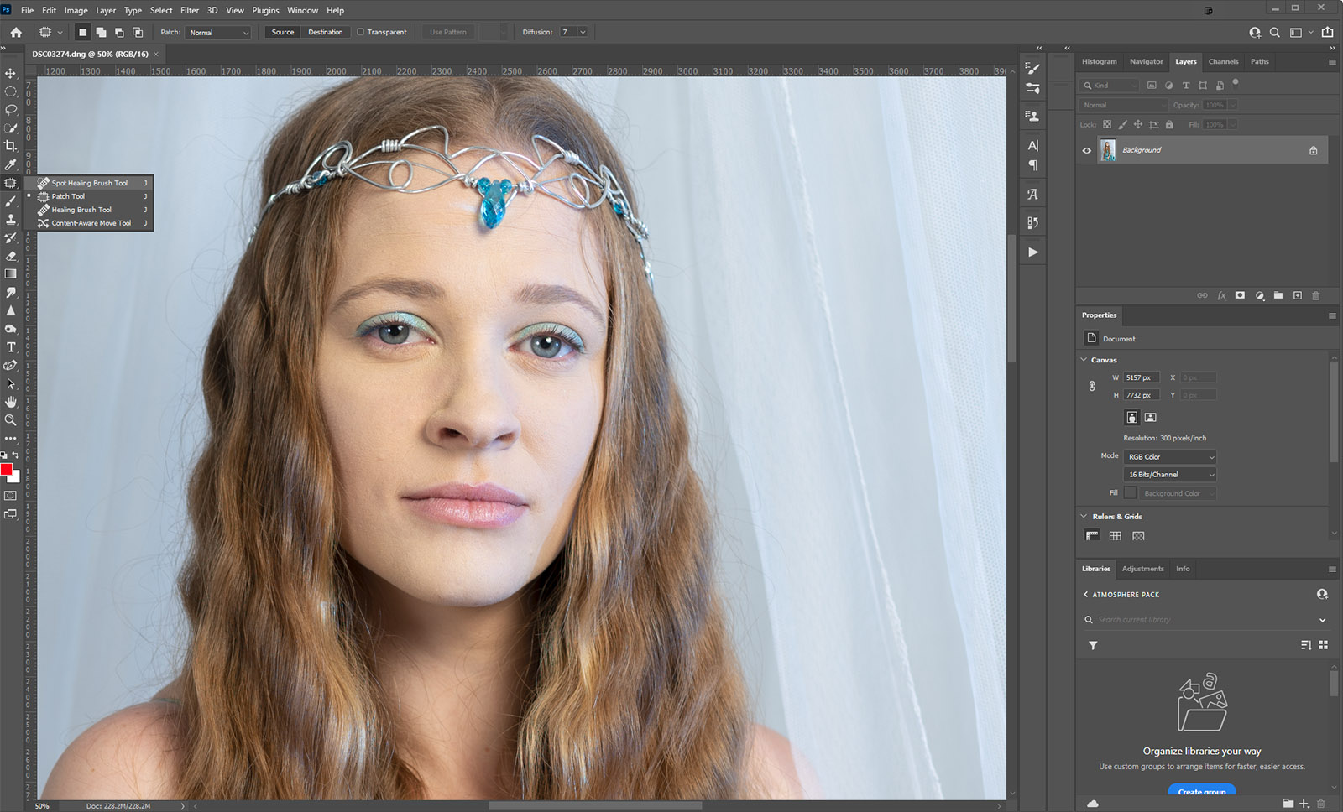
Task: Select the Horizontal Type tool
Action: (10, 347)
